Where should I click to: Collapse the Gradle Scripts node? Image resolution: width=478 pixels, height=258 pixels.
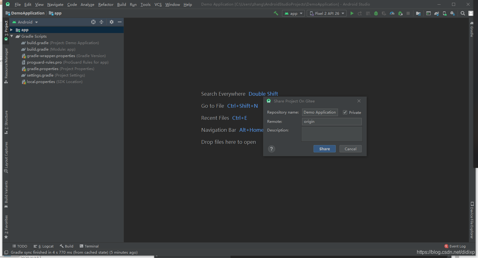click(12, 36)
